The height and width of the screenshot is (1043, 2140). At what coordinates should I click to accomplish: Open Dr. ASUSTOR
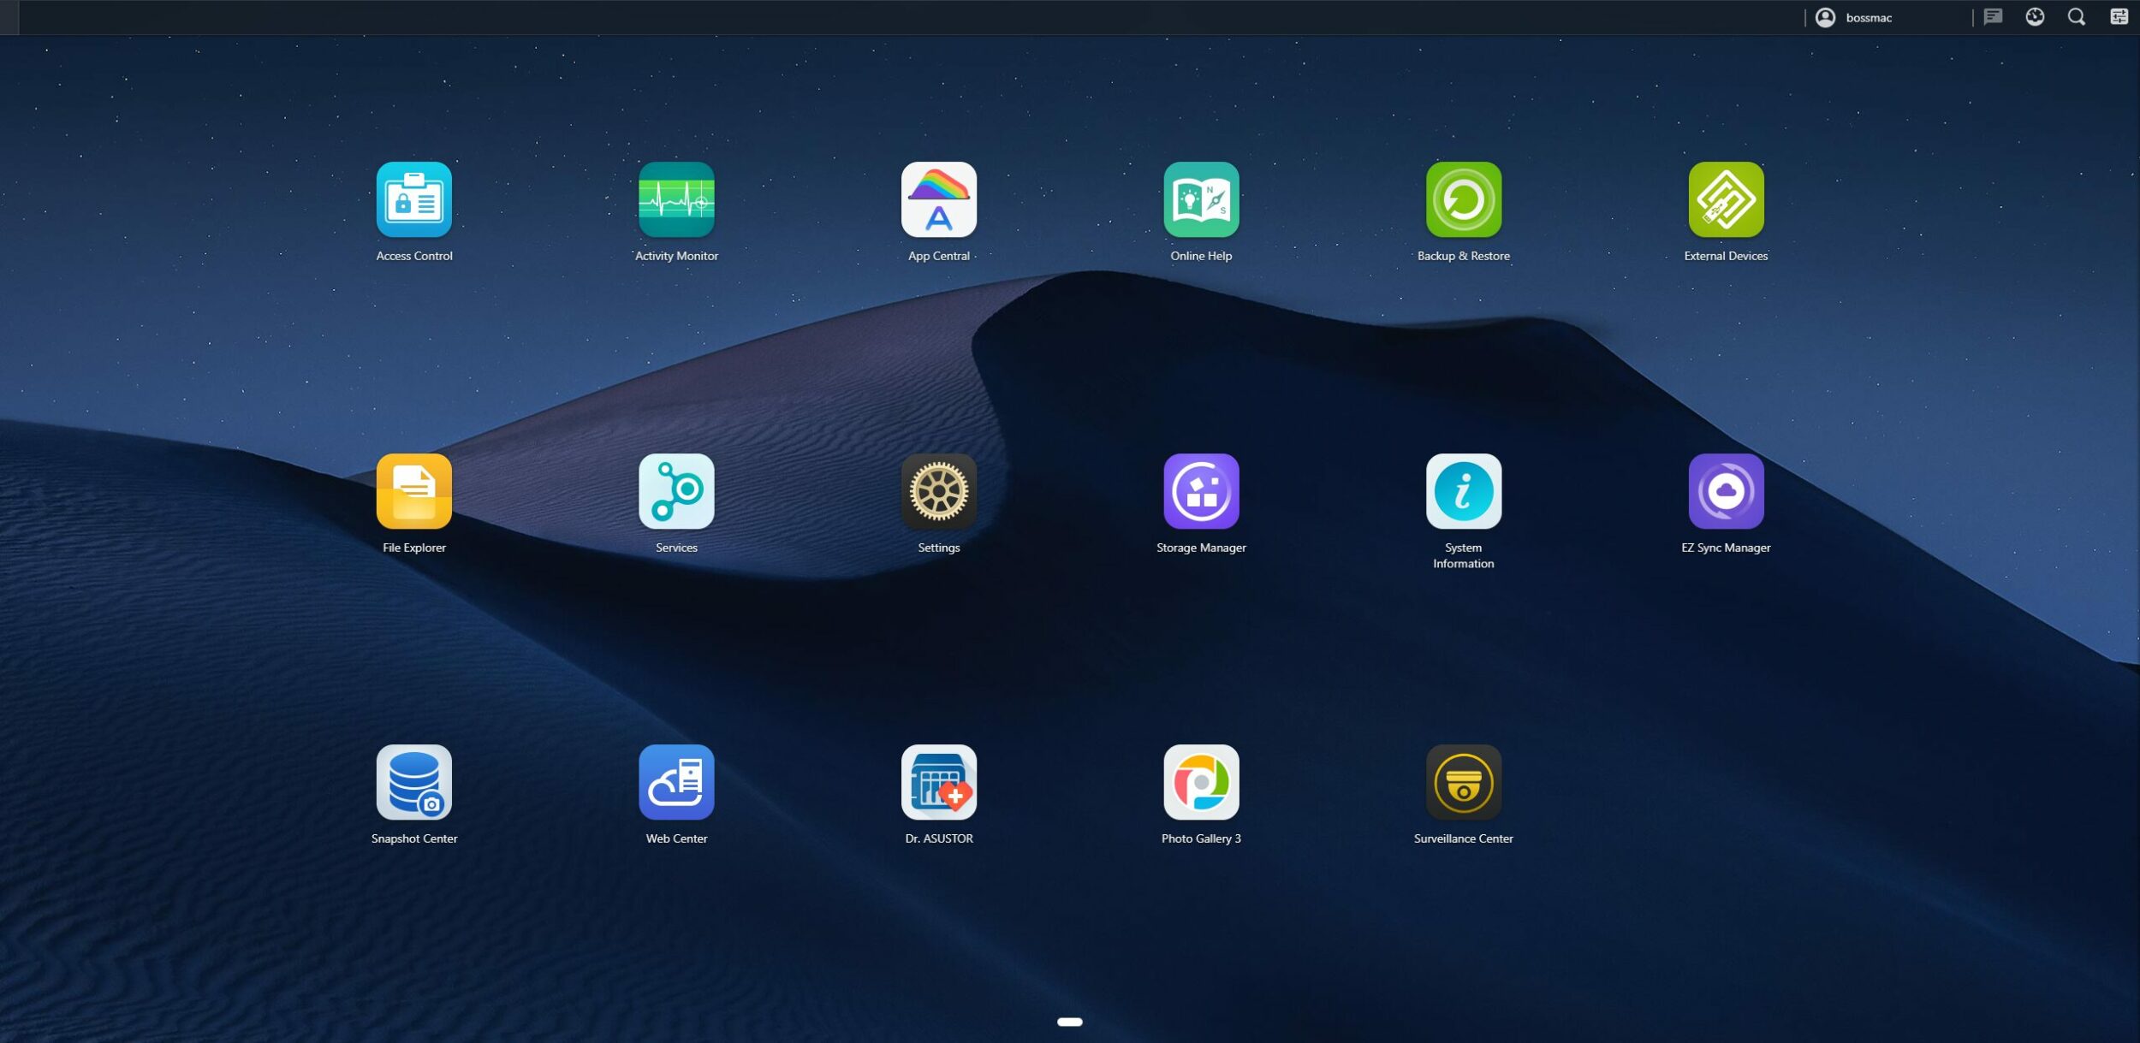(x=939, y=782)
